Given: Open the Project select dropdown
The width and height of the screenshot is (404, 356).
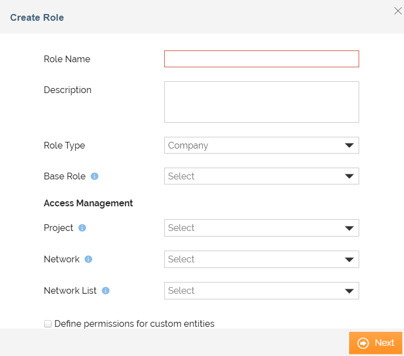Looking at the screenshot, I should [x=262, y=228].
